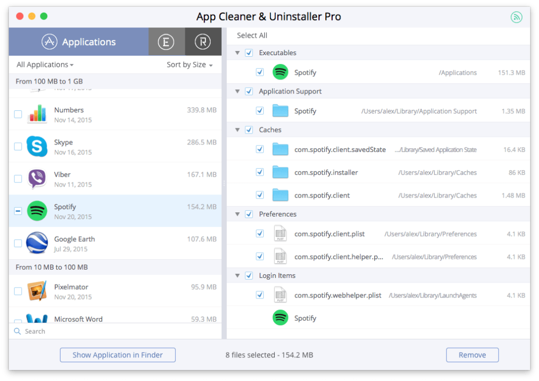Uncheck the com.spotify.client.plist checkbox

pos(259,234)
